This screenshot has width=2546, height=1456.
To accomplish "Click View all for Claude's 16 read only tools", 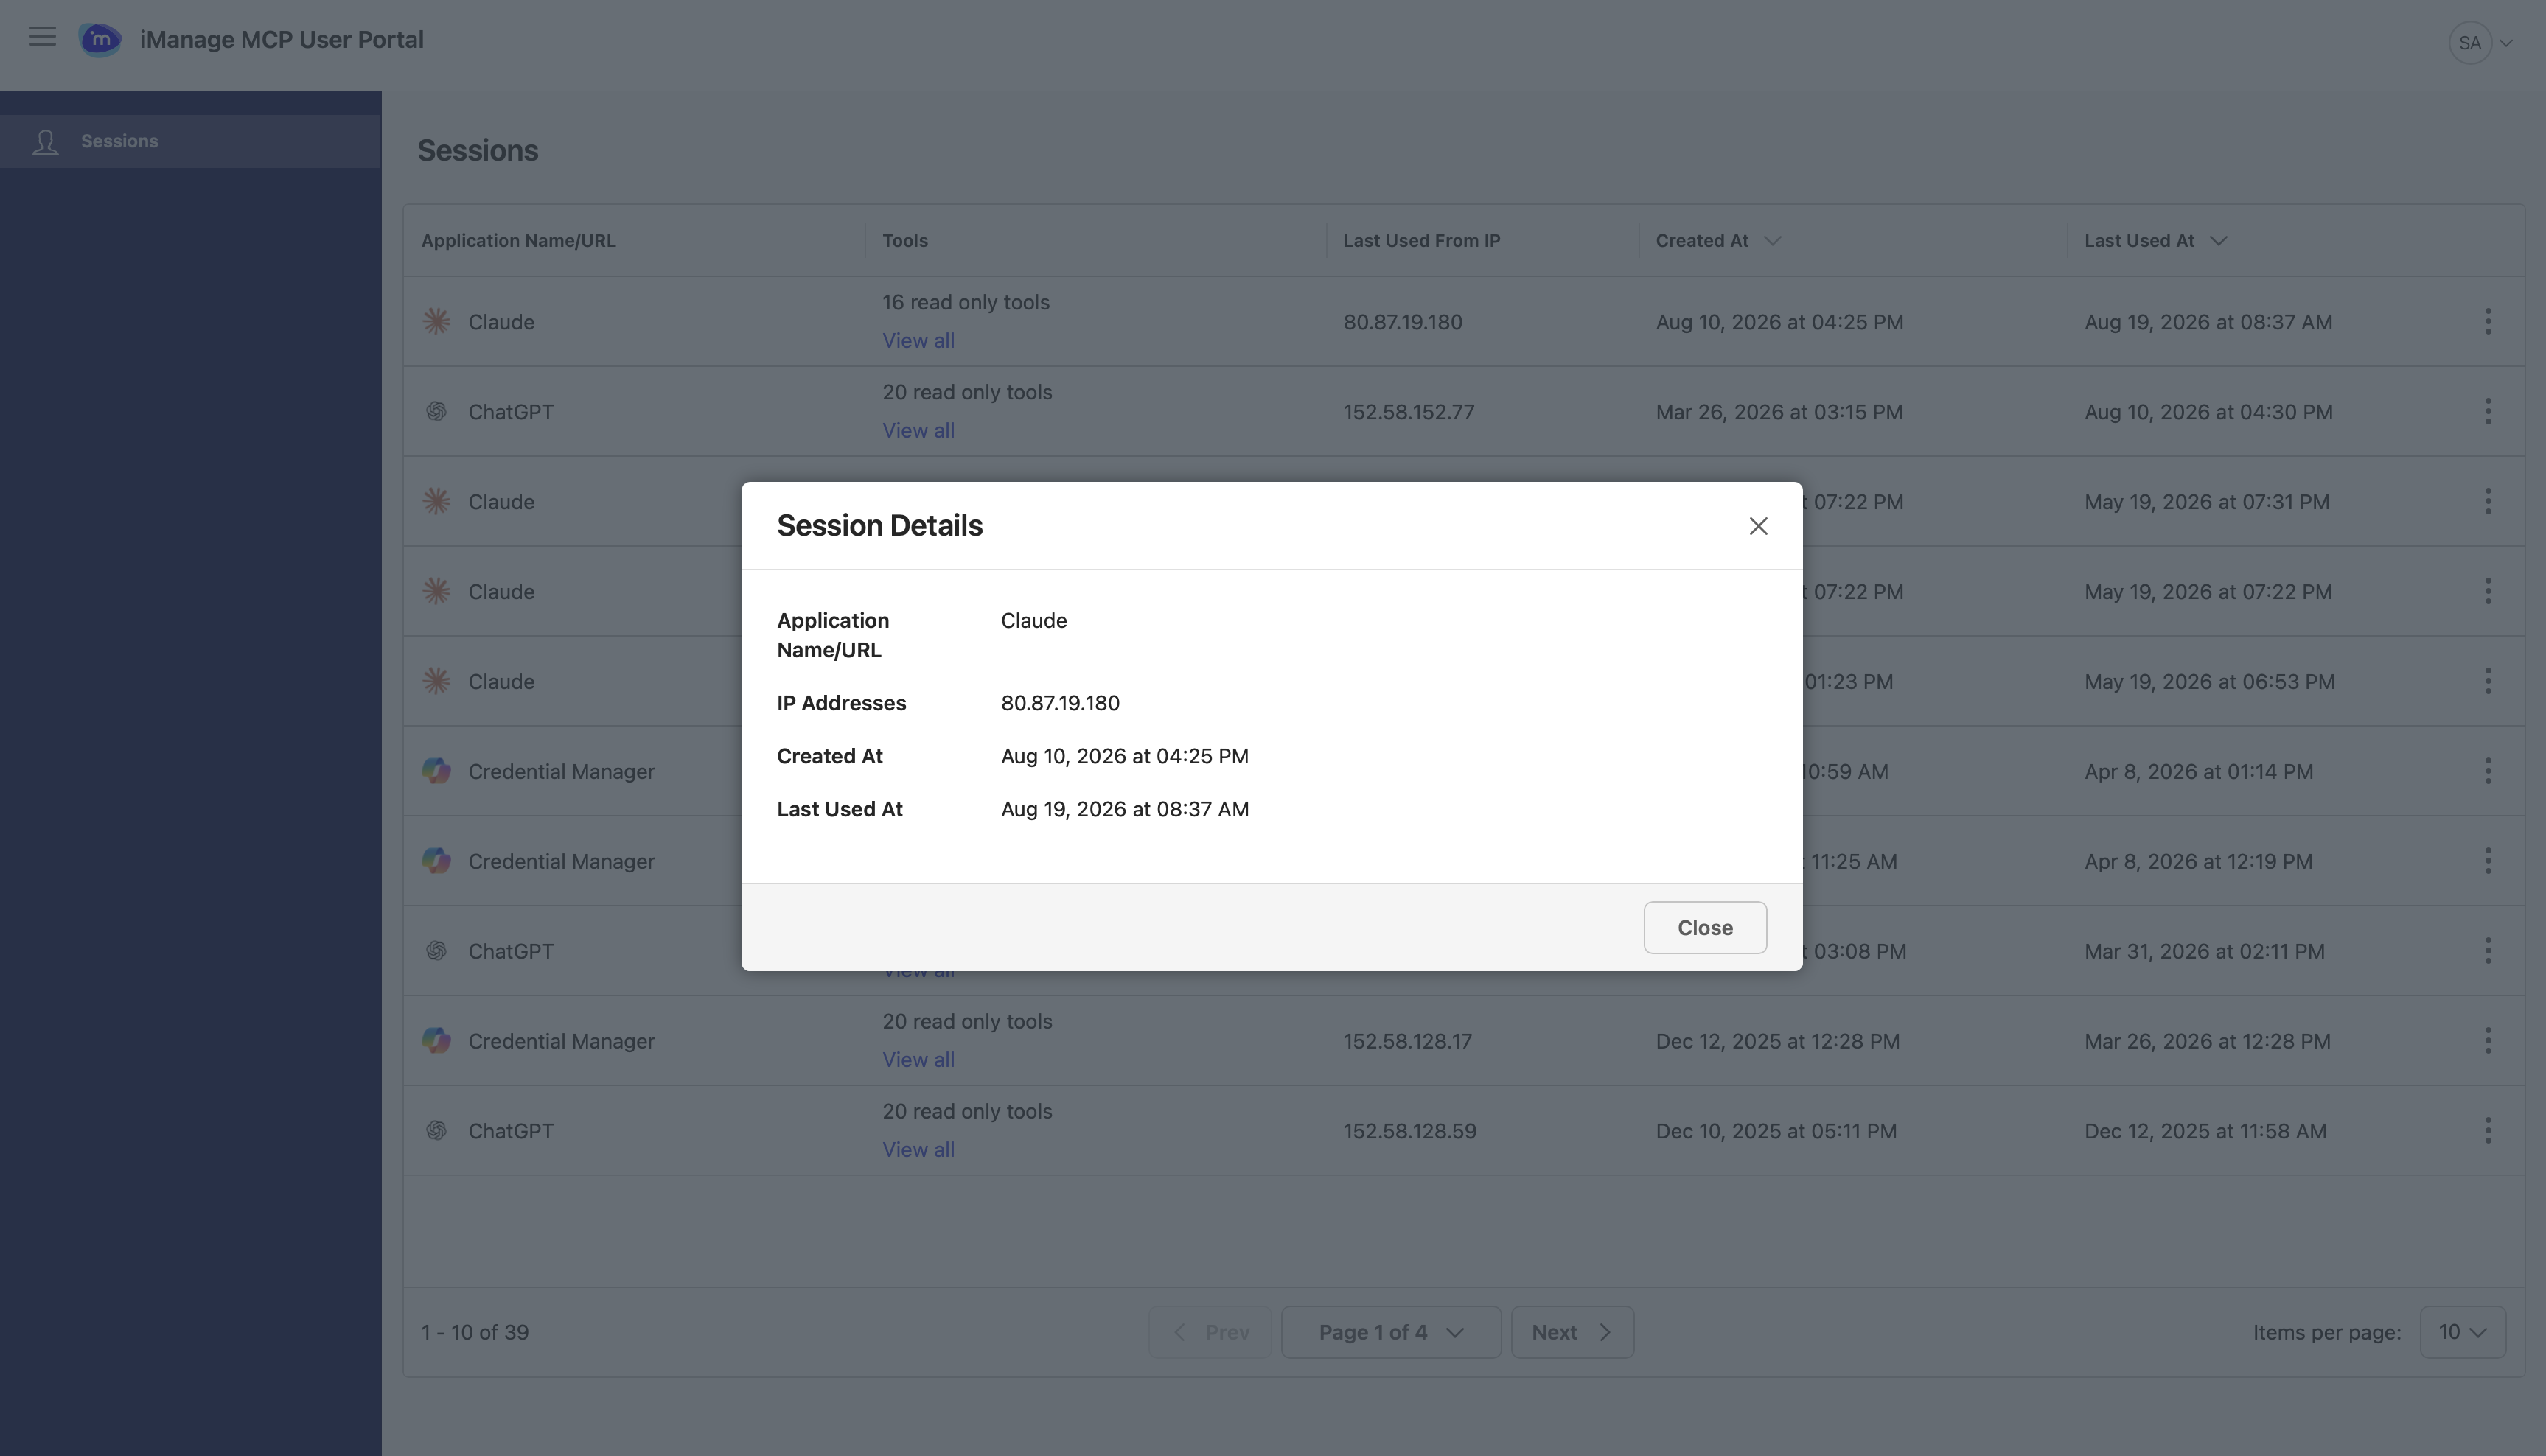I will click(918, 341).
